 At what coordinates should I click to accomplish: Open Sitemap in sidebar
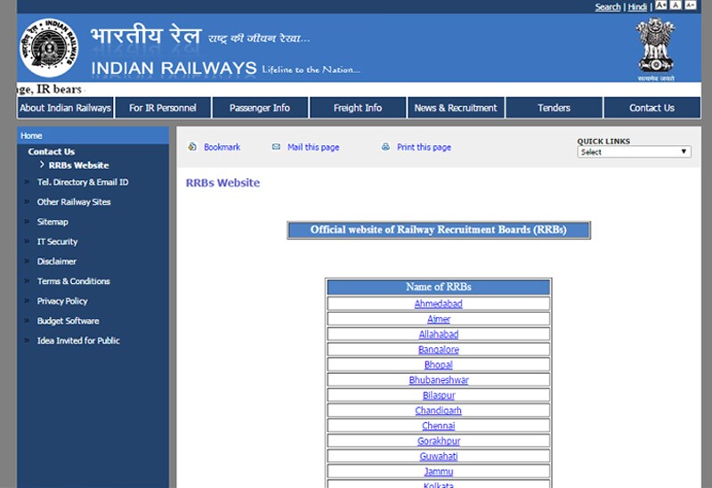click(x=53, y=222)
